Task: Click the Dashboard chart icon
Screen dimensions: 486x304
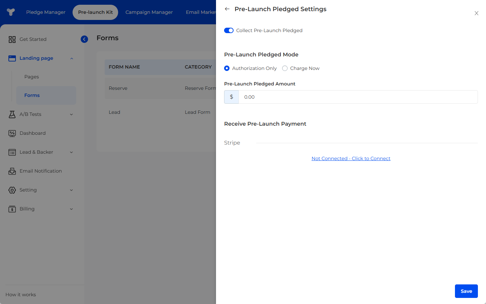Action: 12,133
